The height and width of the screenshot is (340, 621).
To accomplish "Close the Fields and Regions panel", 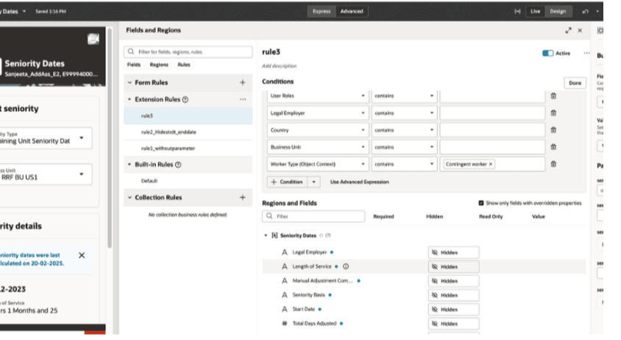I will (580, 30).
